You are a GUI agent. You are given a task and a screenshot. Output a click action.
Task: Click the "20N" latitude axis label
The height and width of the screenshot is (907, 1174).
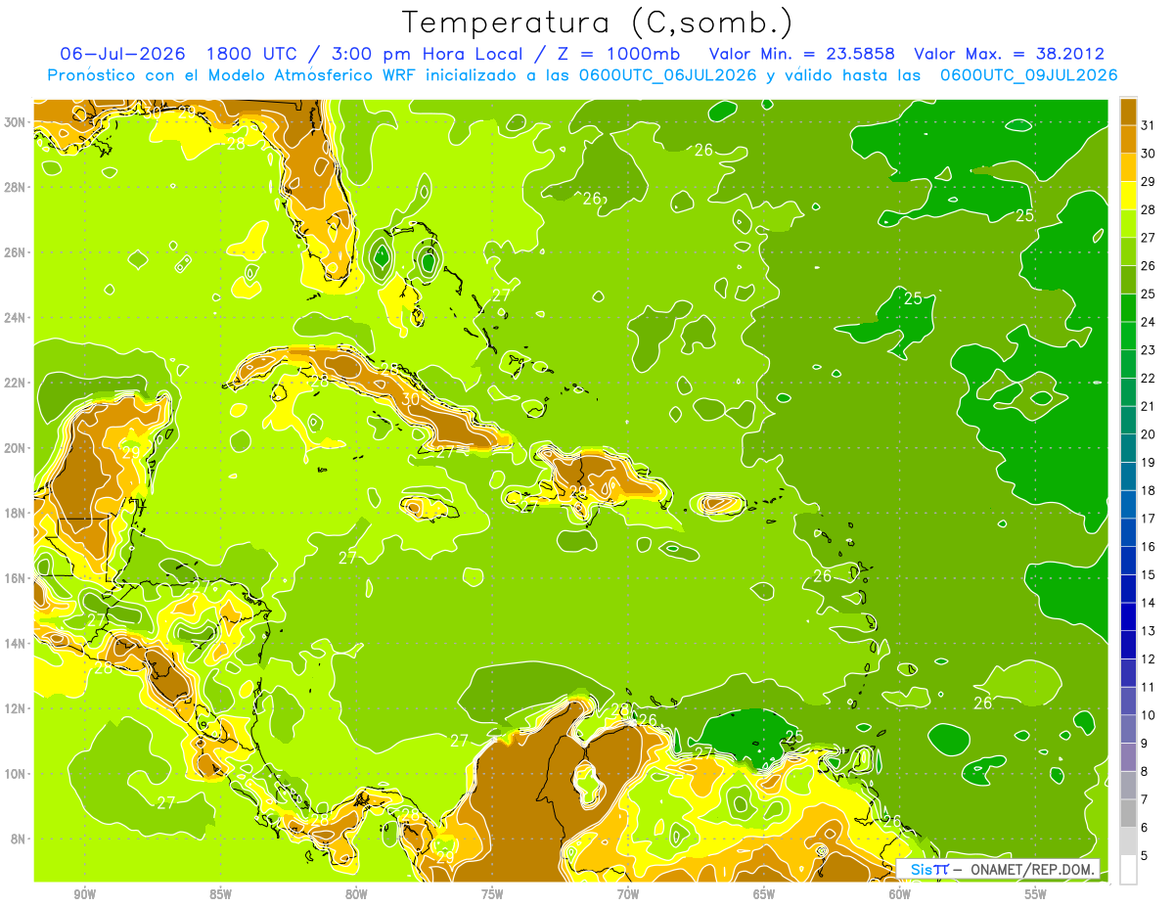coord(15,447)
